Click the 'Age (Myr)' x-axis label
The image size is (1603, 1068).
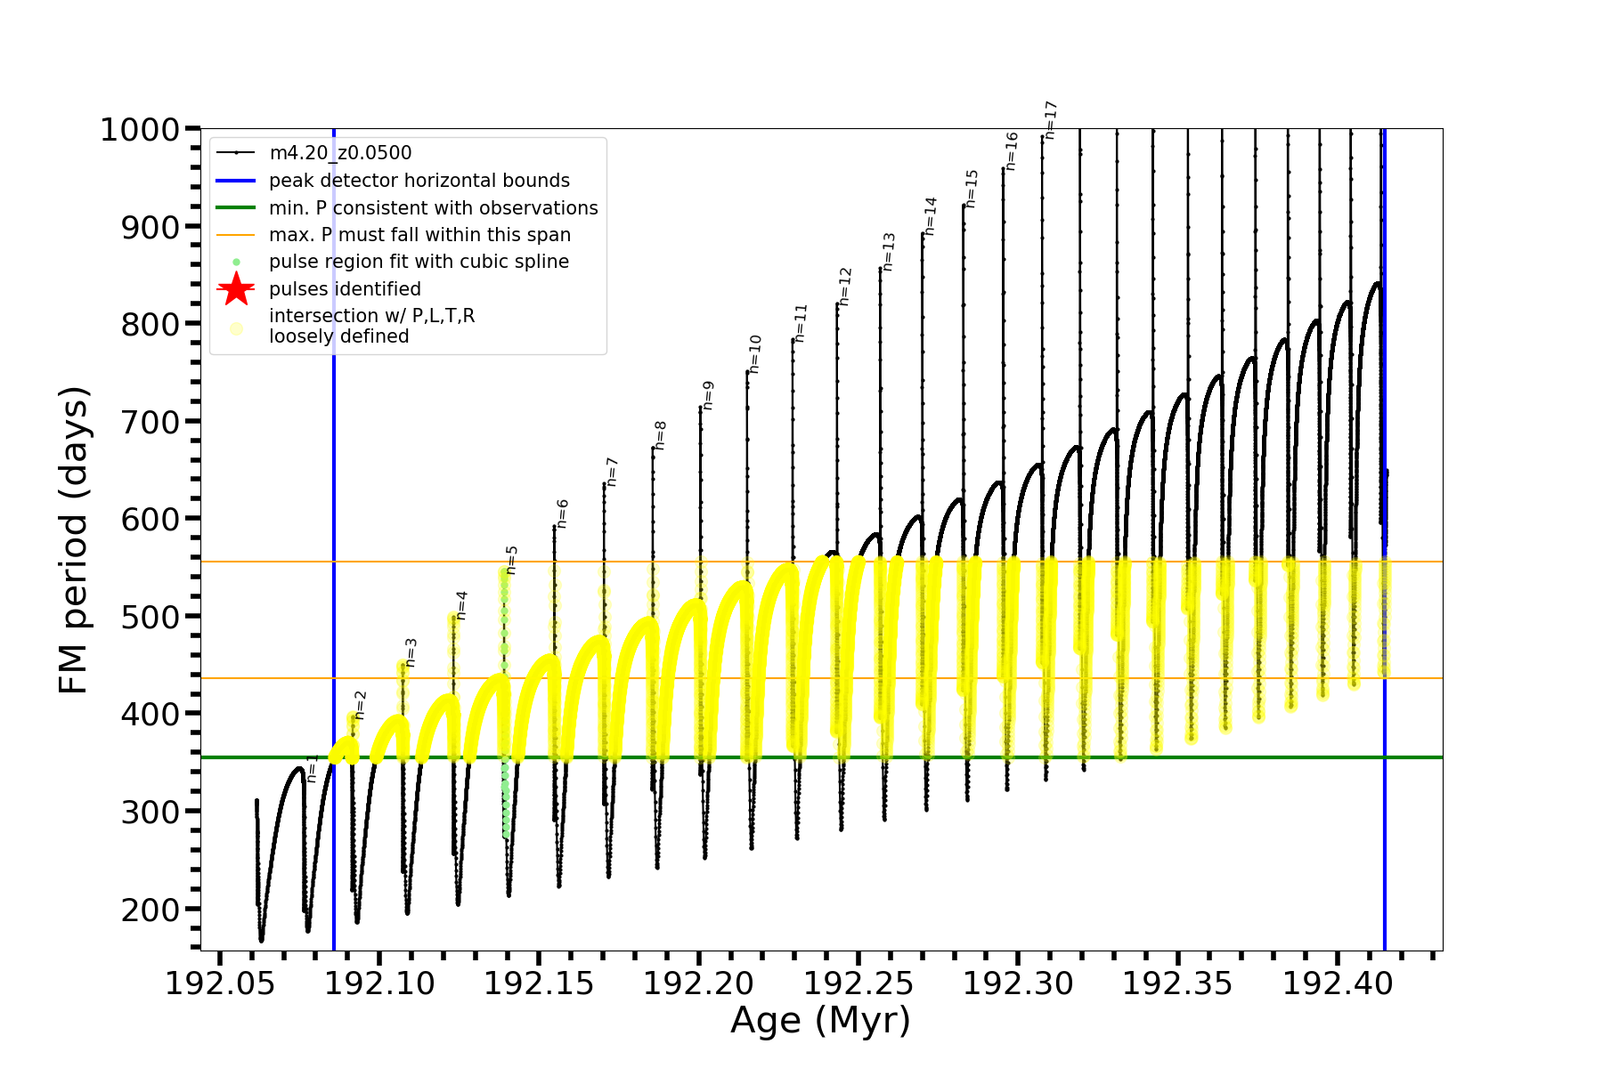tap(820, 1020)
